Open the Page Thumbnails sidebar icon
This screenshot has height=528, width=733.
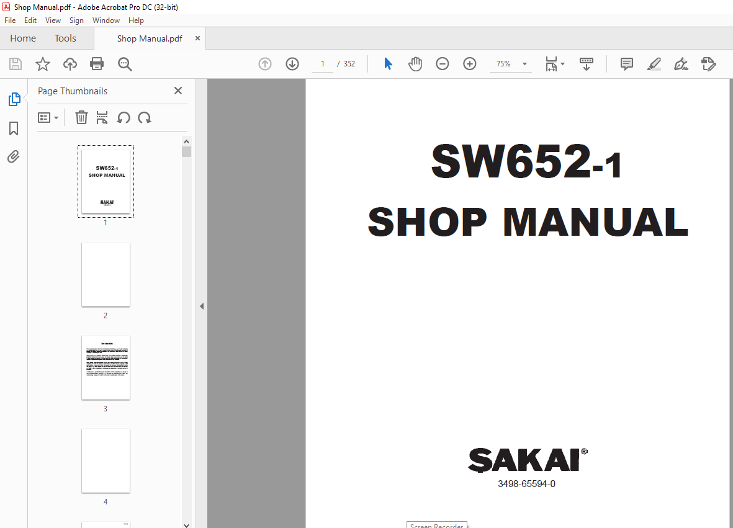click(14, 99)
